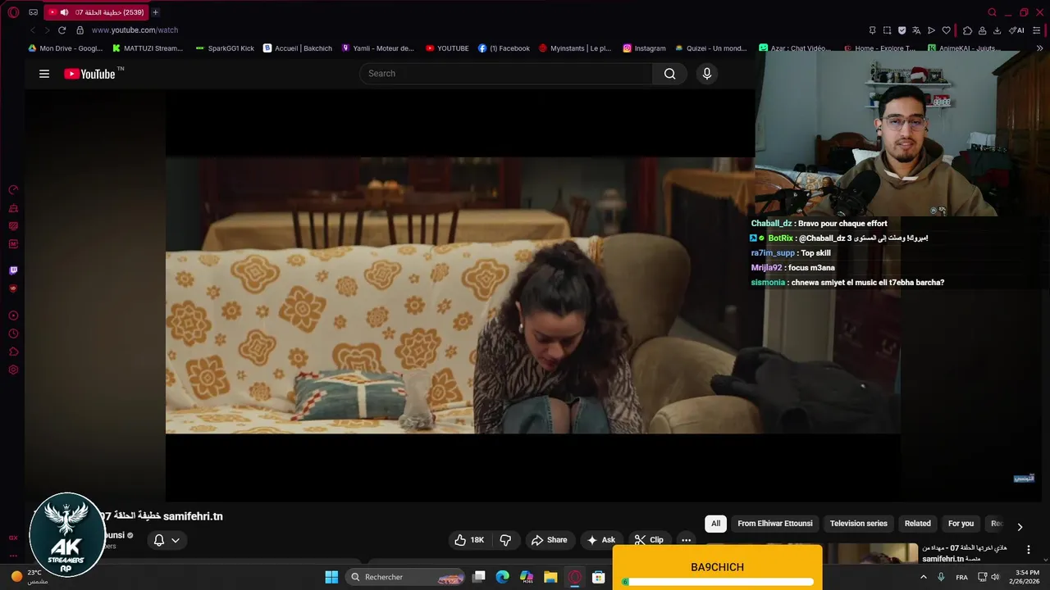Open the AI assistant toolbar icon

(1016, 30)
